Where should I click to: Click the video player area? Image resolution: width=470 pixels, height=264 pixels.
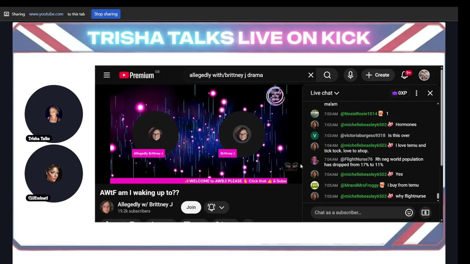(198, 134)
